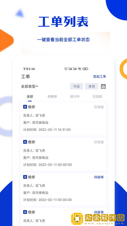Tap the WiFi signal status icon
The height and width of the screenshot is (226, 127).
[x=80, y=69]
